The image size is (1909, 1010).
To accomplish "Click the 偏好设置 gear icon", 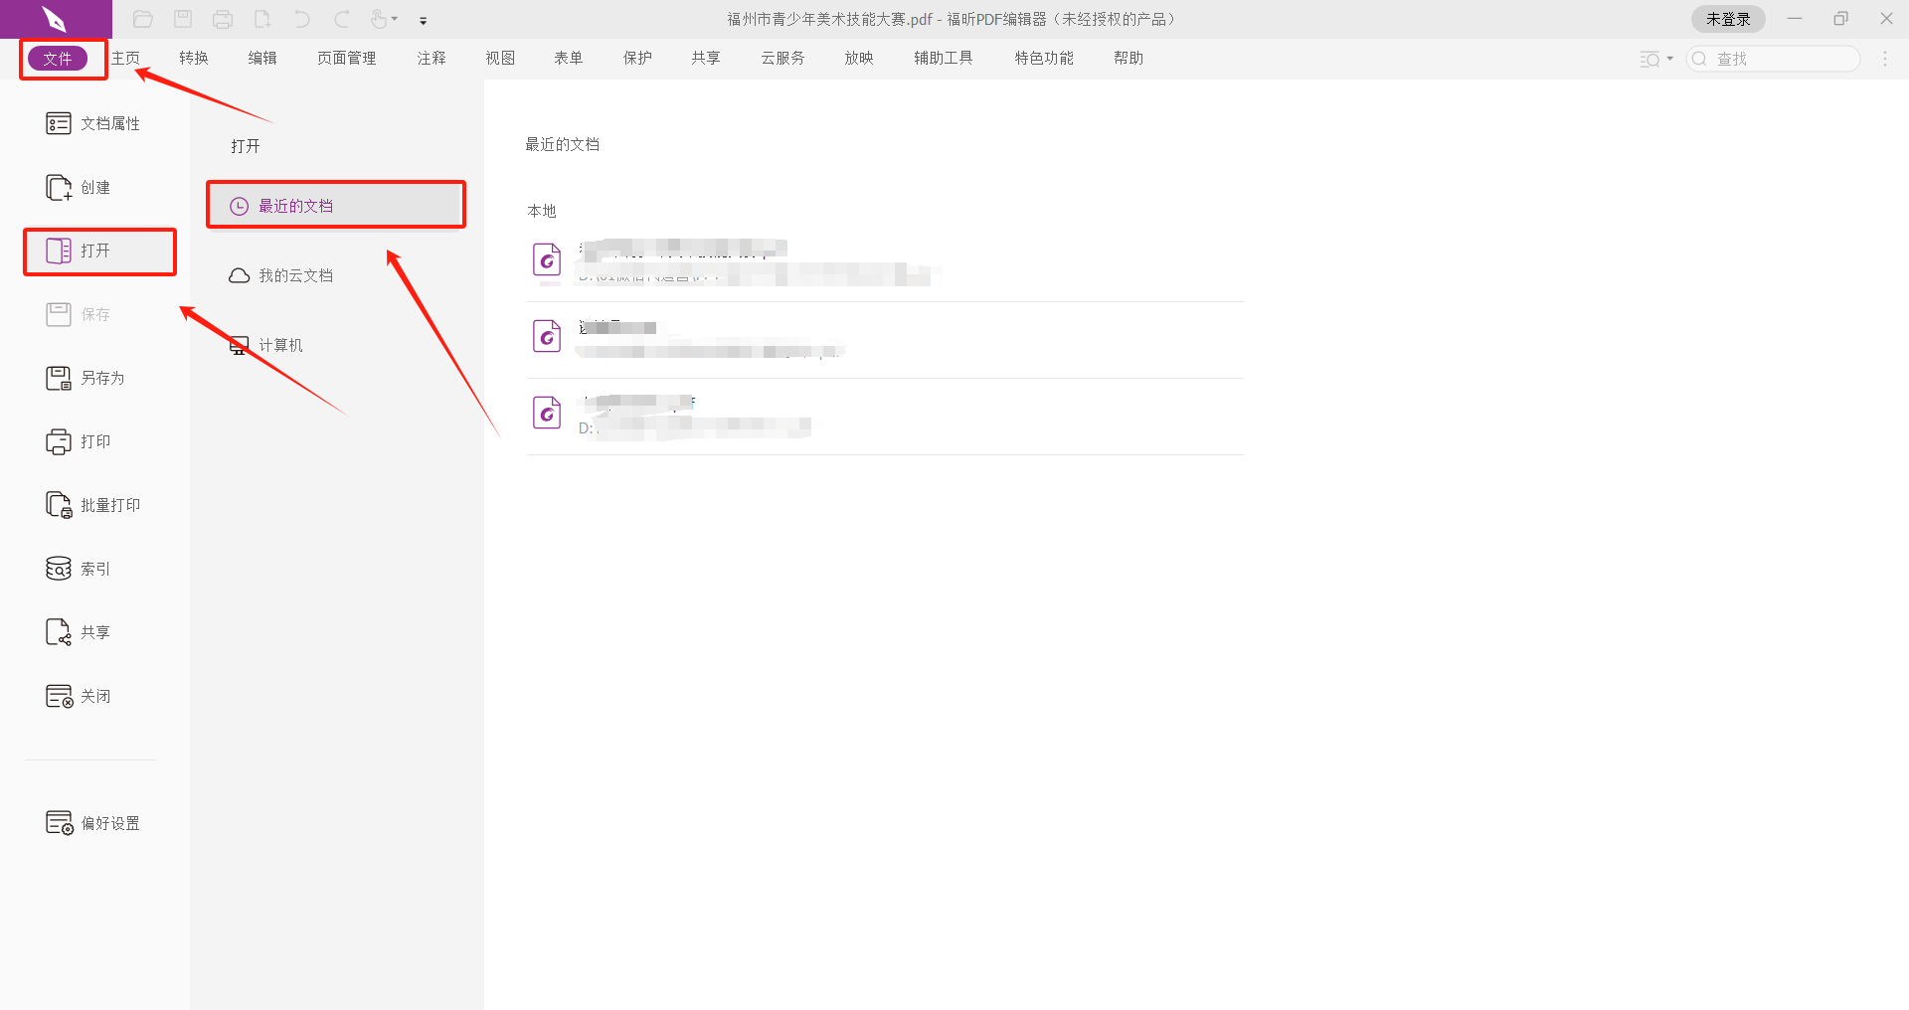I will (x=59, y=823).
